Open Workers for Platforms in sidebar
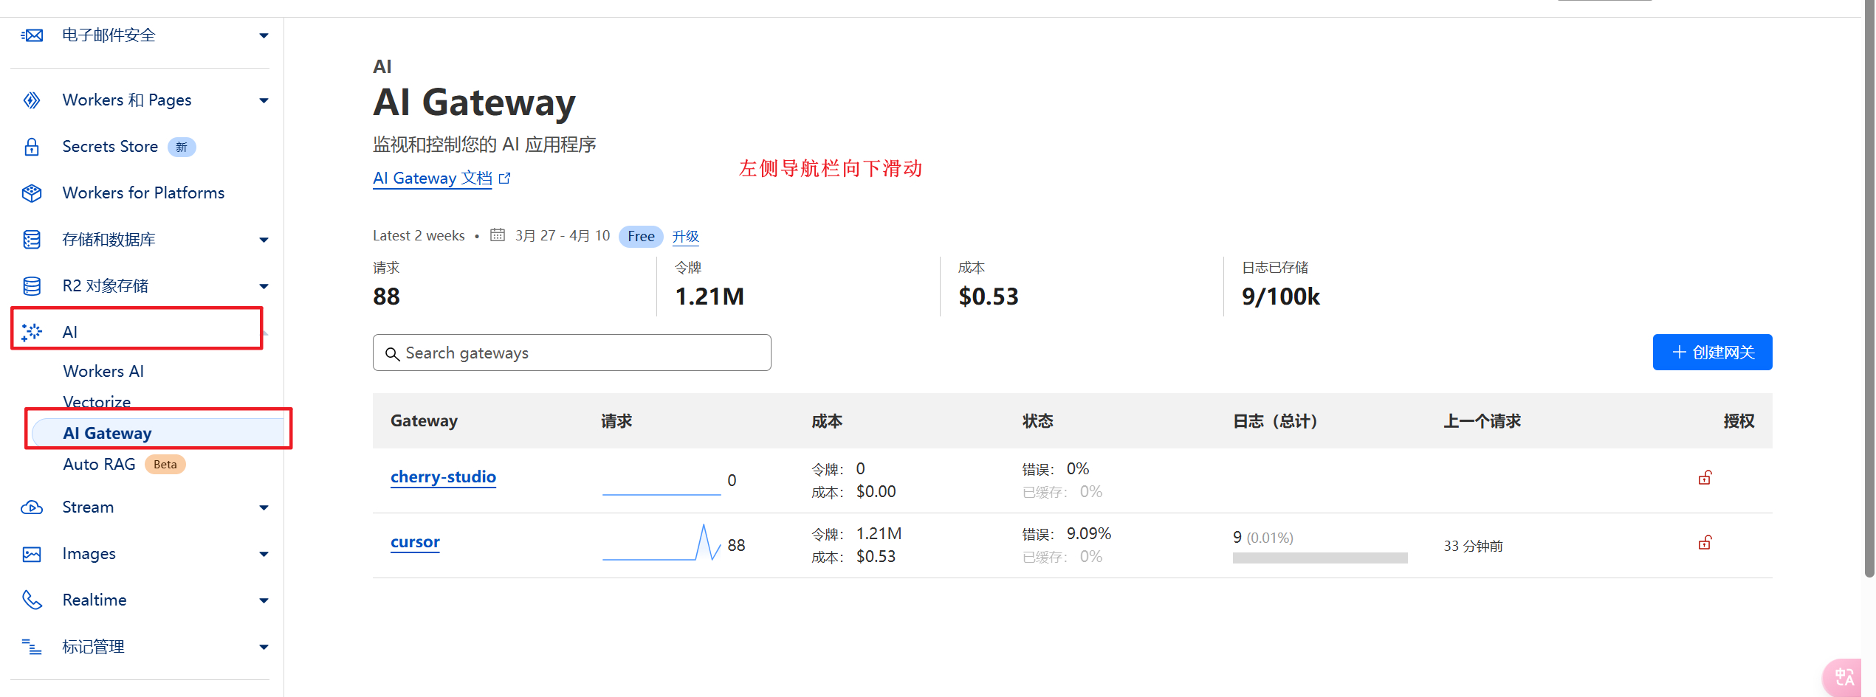This screenshot has height=697, width=1876. [x=143, y=193]
